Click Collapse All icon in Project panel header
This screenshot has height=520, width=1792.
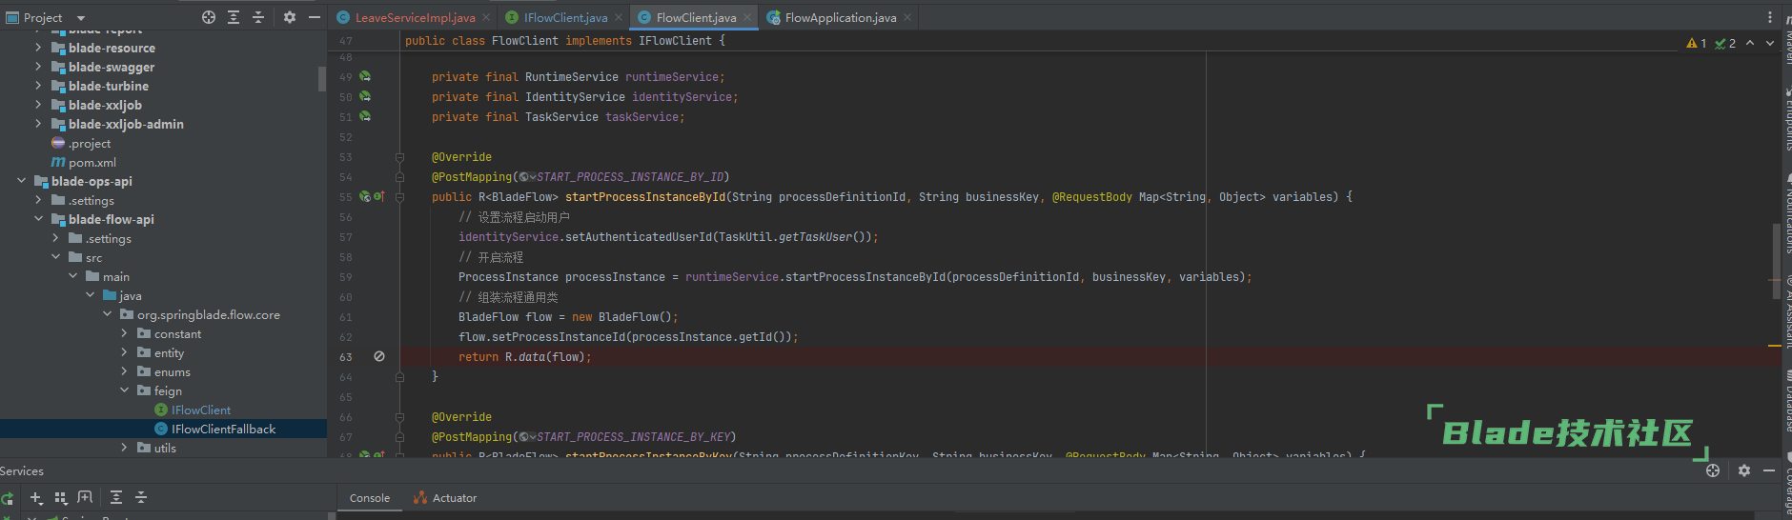(x=258, y=17)
